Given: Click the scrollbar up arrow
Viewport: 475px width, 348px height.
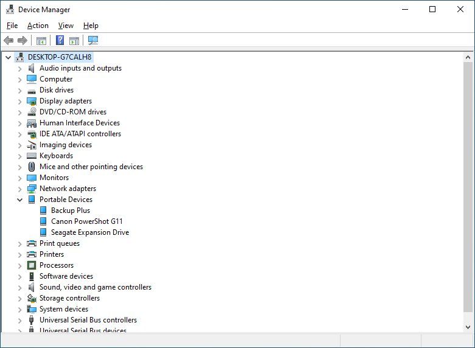Looking at the screenshot, I should point(468,57).
